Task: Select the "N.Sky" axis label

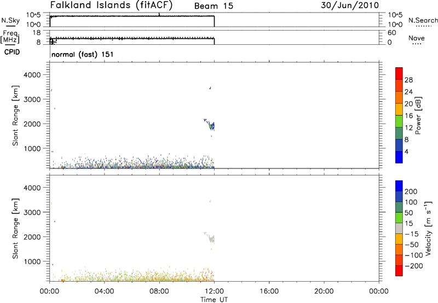Action: tap(10, 20)
